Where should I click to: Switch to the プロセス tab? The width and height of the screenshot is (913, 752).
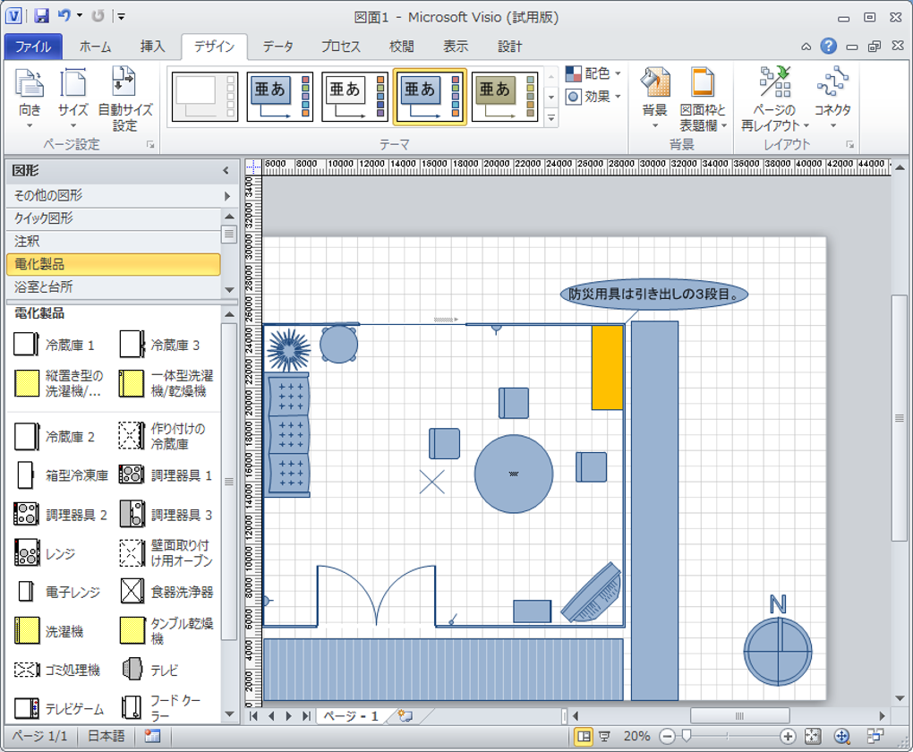coord(341,47)
